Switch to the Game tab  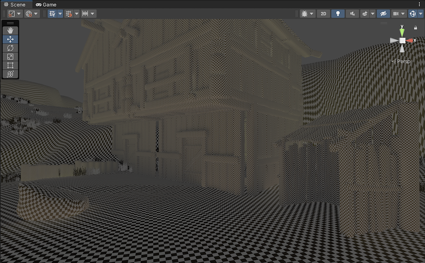46,4
